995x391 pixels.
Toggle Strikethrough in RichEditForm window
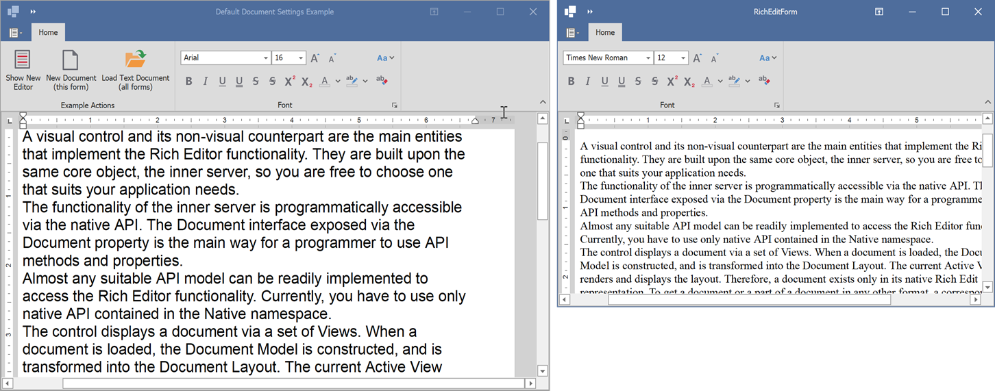pyautogui.click(x=638, y=81)
